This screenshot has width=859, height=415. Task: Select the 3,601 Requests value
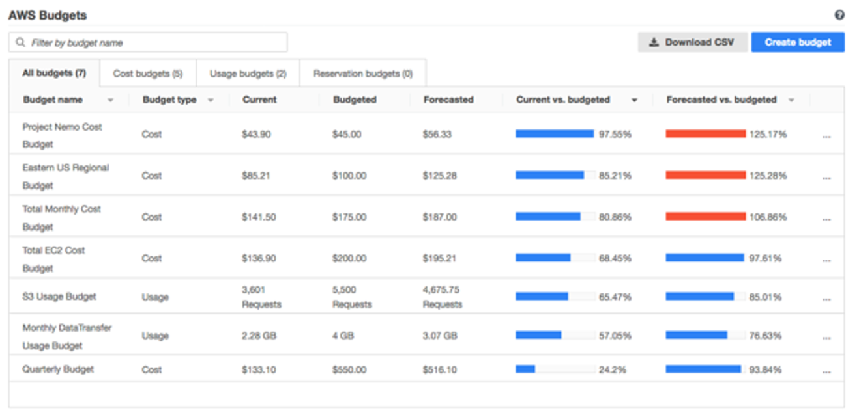point(261,297)
